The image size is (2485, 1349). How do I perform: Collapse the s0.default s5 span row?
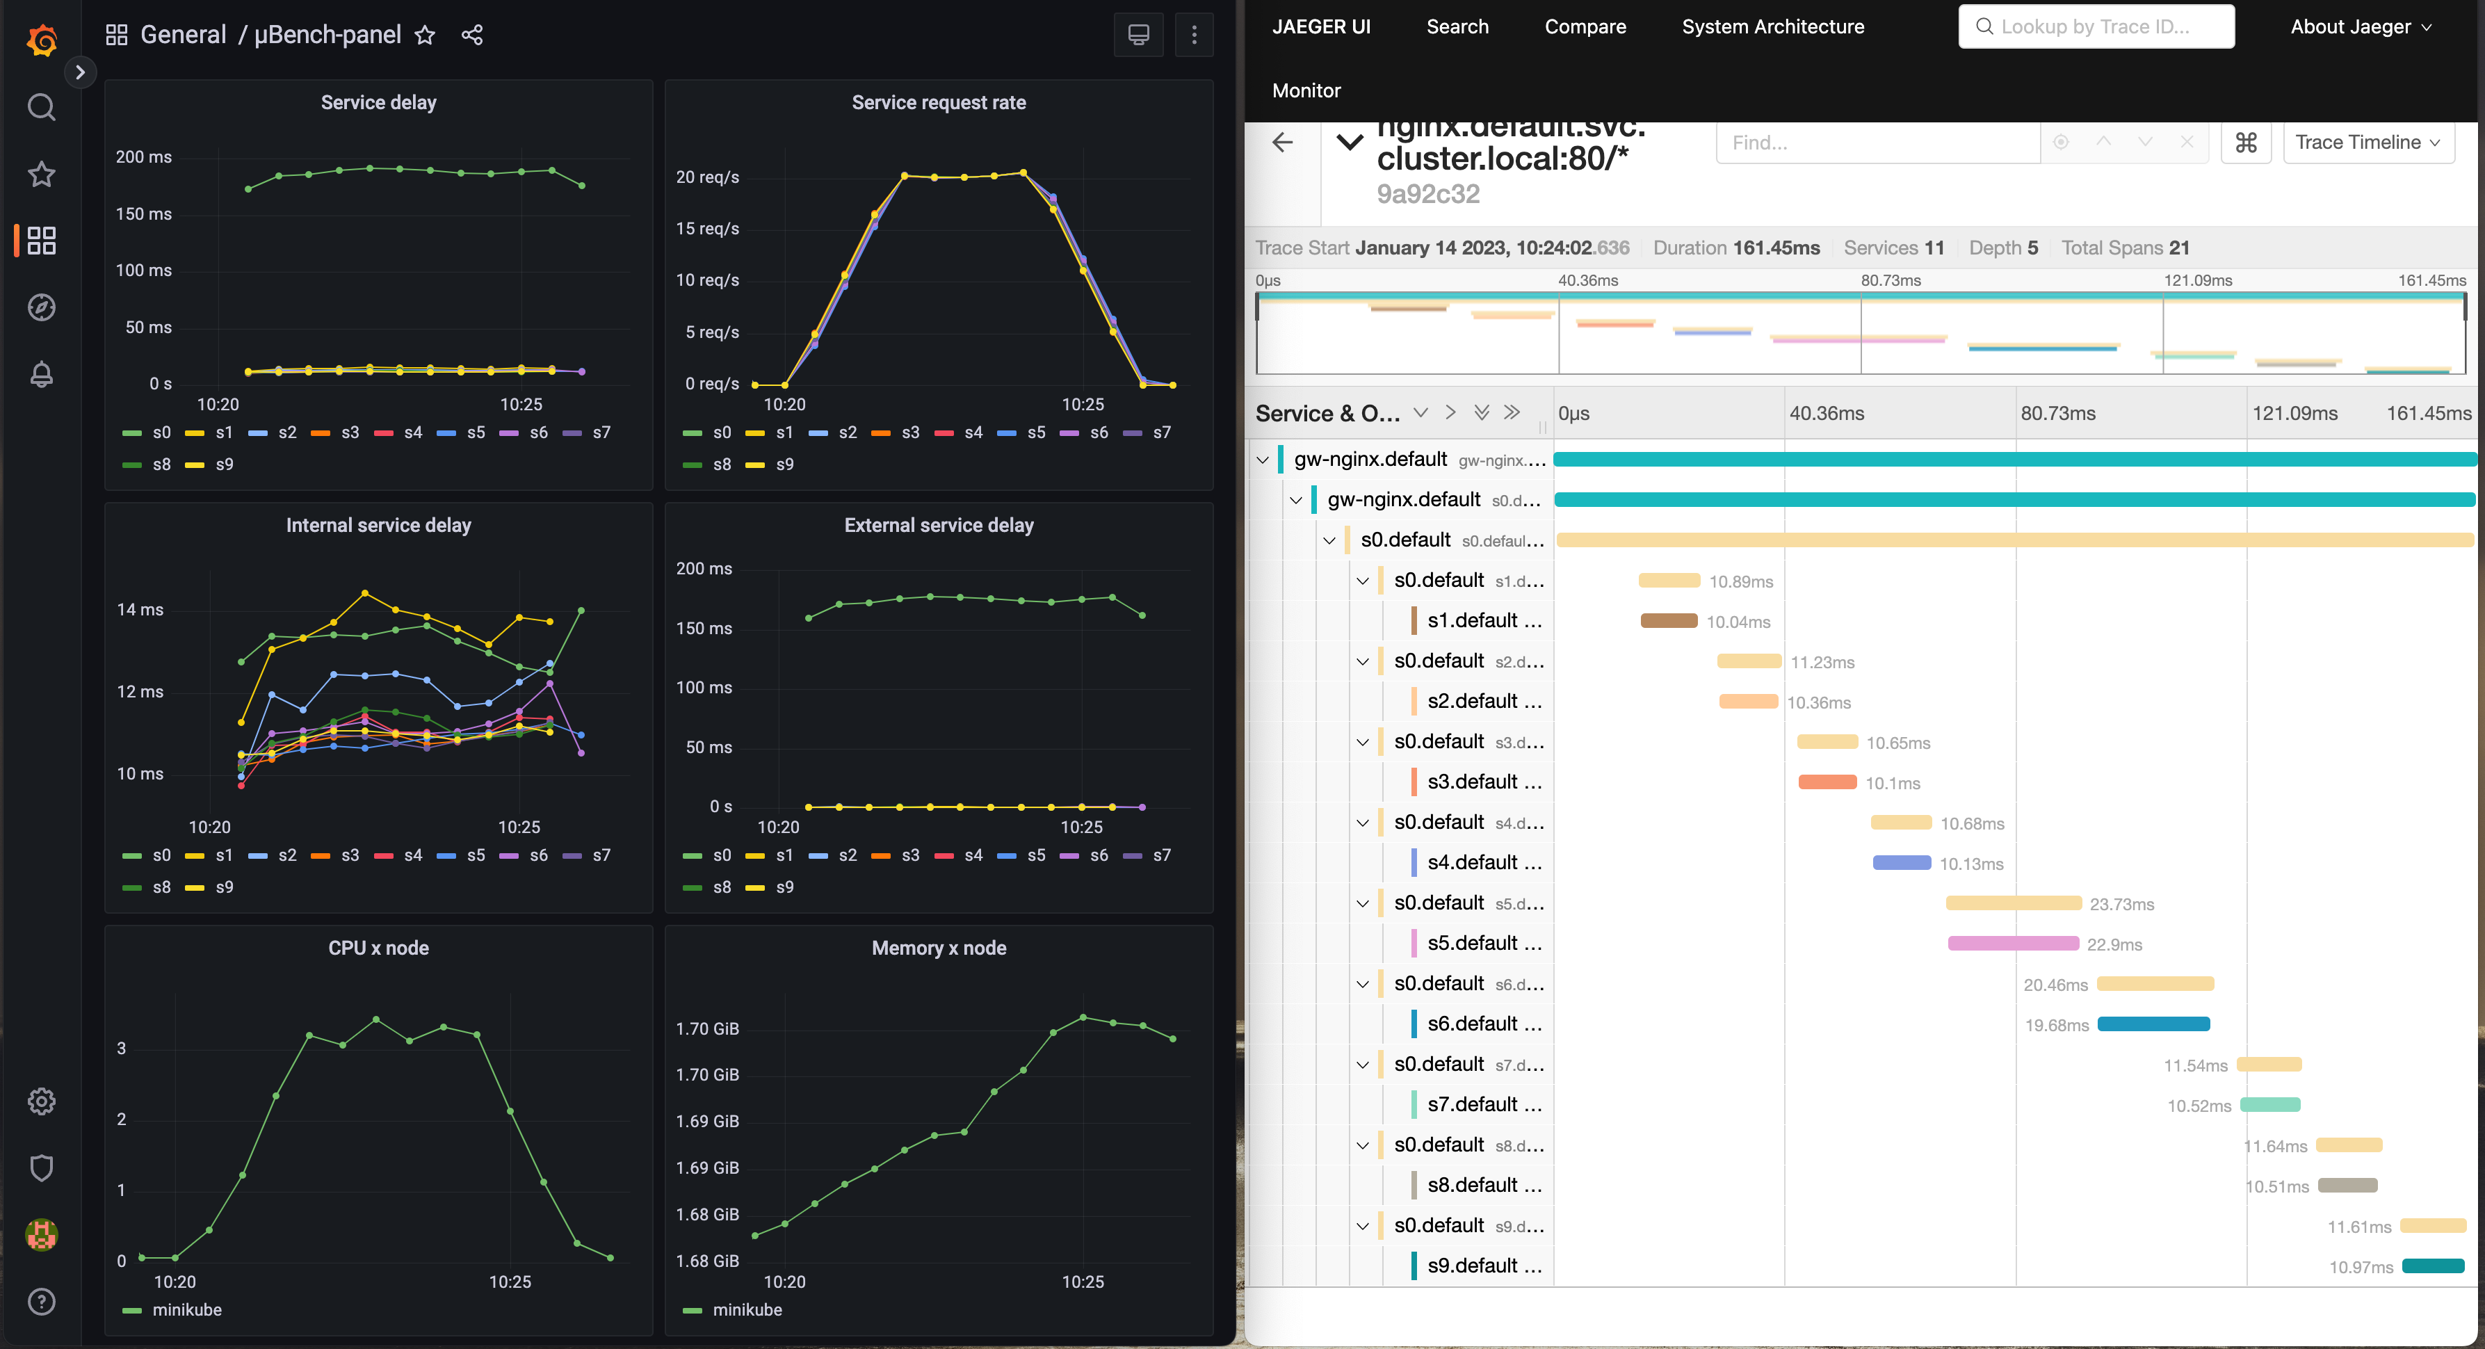(1362, 904)
